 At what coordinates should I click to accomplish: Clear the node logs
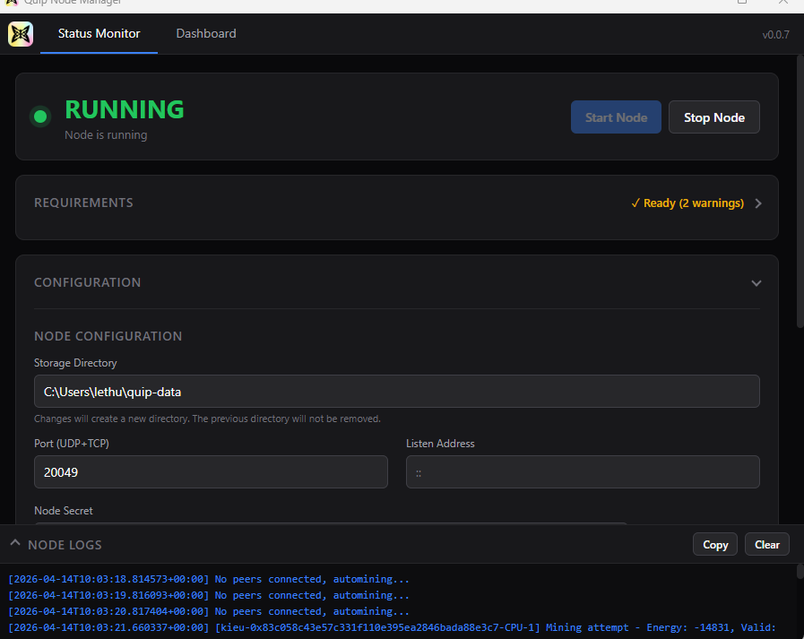tap(766, 545)
